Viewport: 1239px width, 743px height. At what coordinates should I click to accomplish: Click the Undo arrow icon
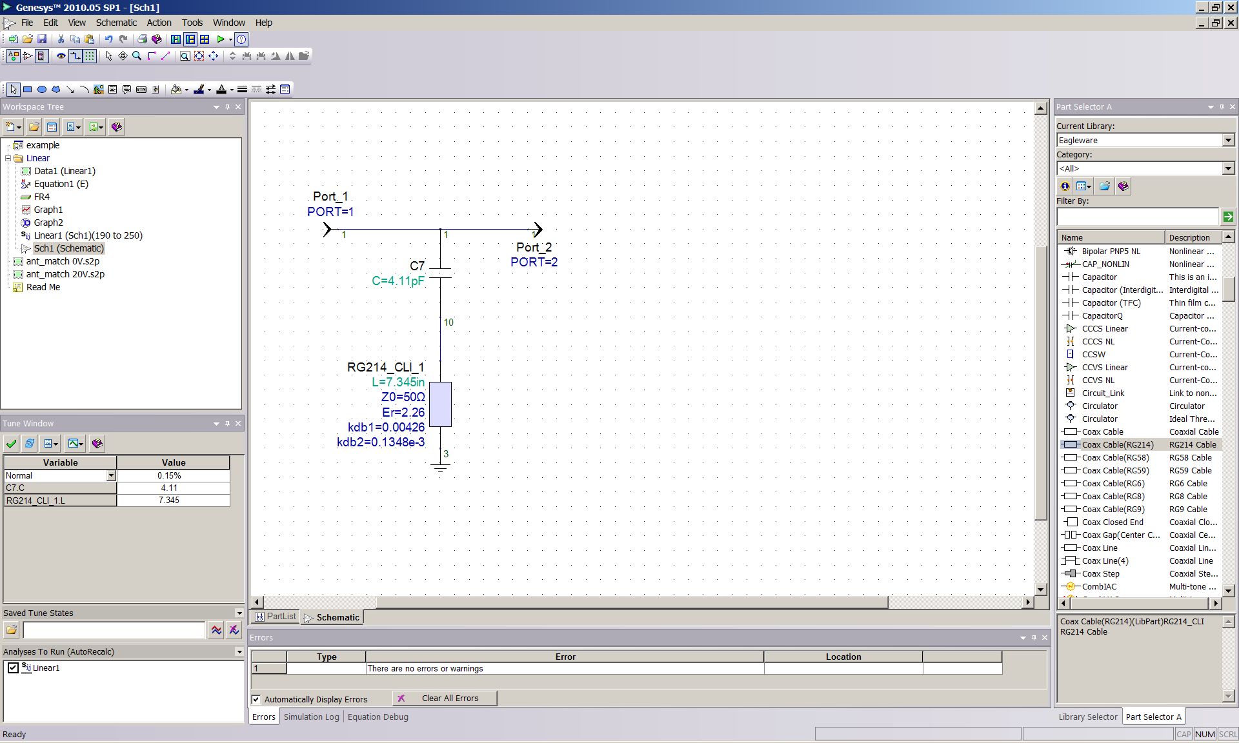[x=108, y=39]
